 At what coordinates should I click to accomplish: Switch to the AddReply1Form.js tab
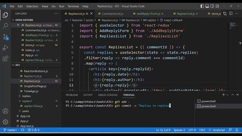[x=148, y=14]
